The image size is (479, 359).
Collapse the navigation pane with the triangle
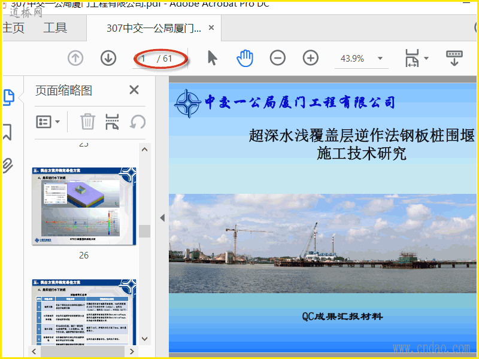tap(162, 218)
